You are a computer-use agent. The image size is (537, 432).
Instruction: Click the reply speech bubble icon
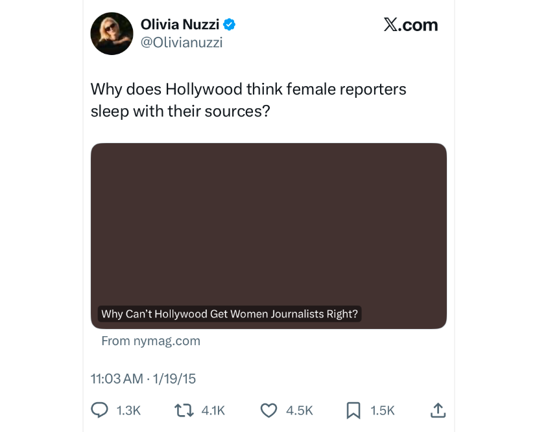[x=99, y=410]
